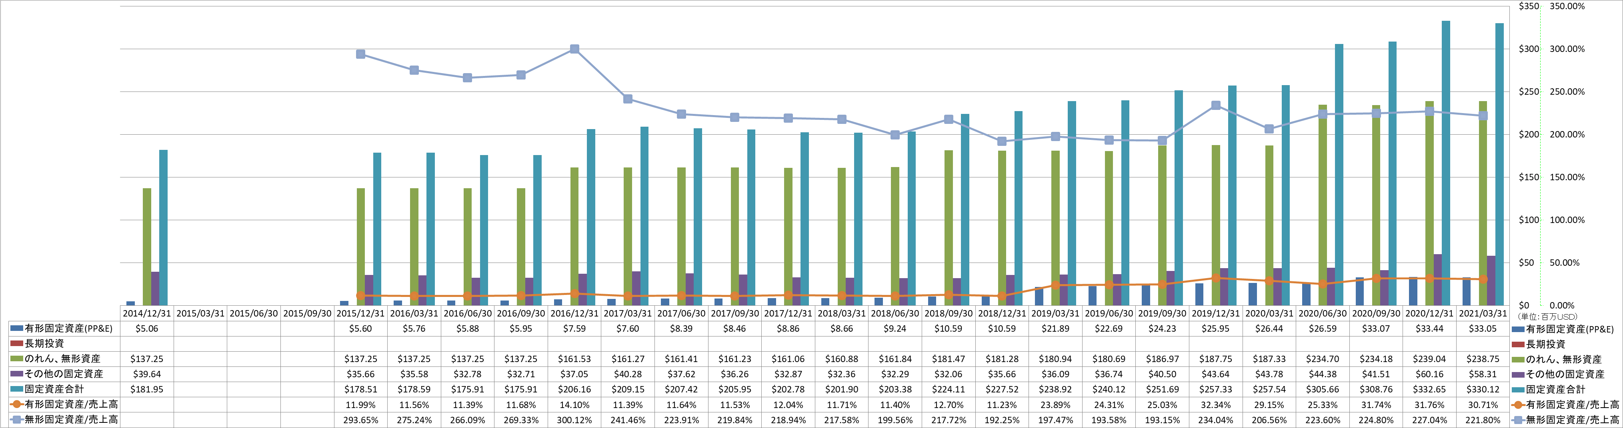Click the 2014/12/31 date column header
Image resolution: width=1623 pixels, height=428 pixels.
coord(147,313)
